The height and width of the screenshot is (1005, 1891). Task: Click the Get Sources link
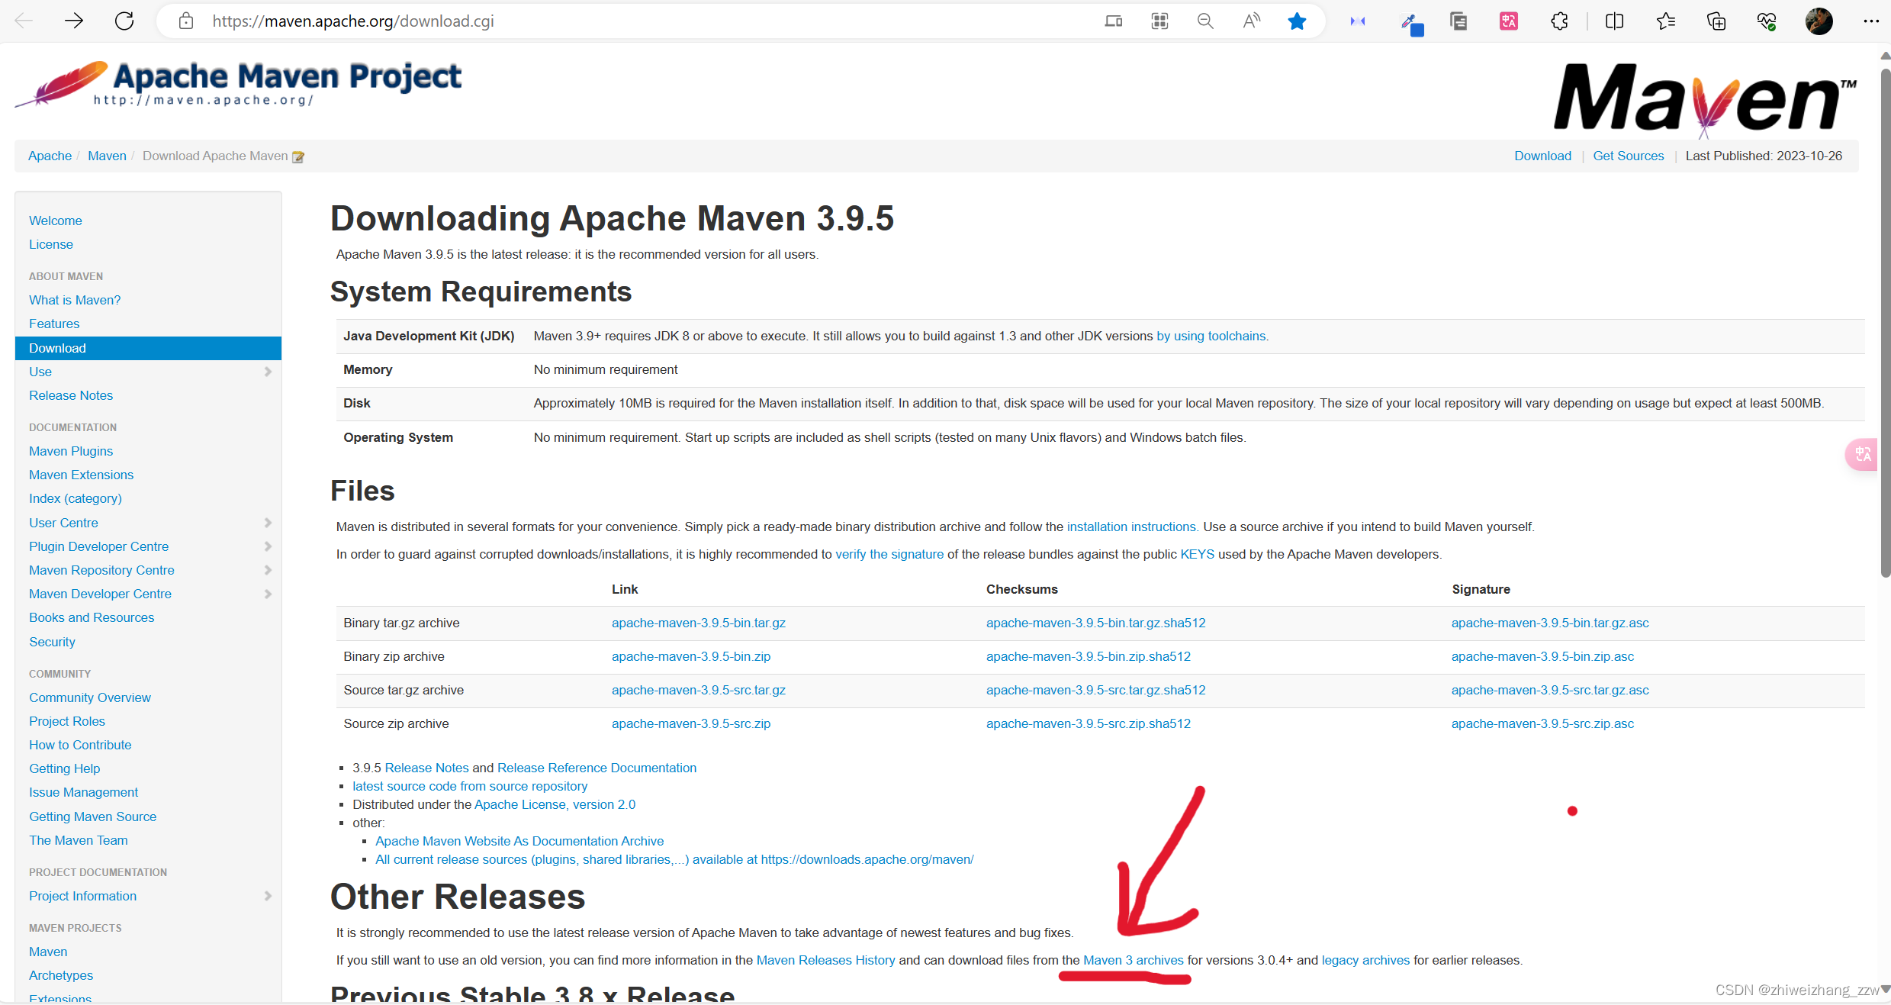tap(1629, 156)
